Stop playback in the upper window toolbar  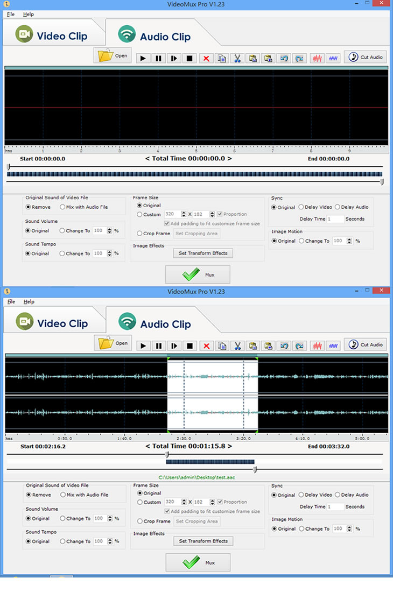click(x=190, y=58)
